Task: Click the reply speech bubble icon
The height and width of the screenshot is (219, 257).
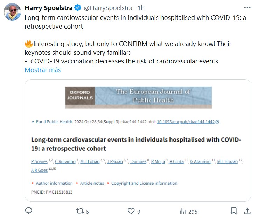Action: click(x=29, y=211)
